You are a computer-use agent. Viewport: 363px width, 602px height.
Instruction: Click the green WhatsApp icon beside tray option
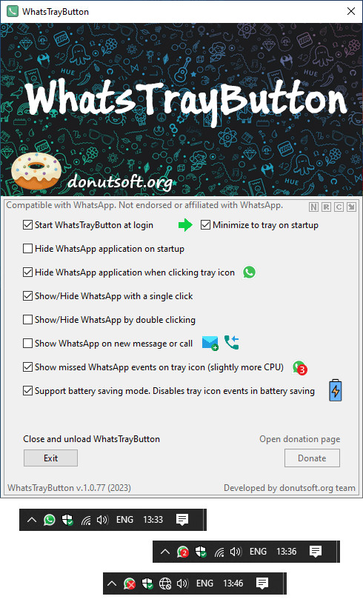(250, 272)
